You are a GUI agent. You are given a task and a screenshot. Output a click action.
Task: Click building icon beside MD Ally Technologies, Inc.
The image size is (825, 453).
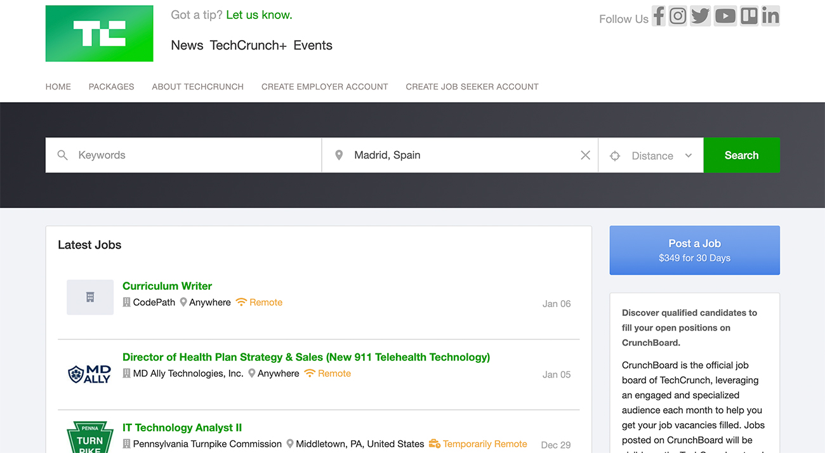click(126, 373)
